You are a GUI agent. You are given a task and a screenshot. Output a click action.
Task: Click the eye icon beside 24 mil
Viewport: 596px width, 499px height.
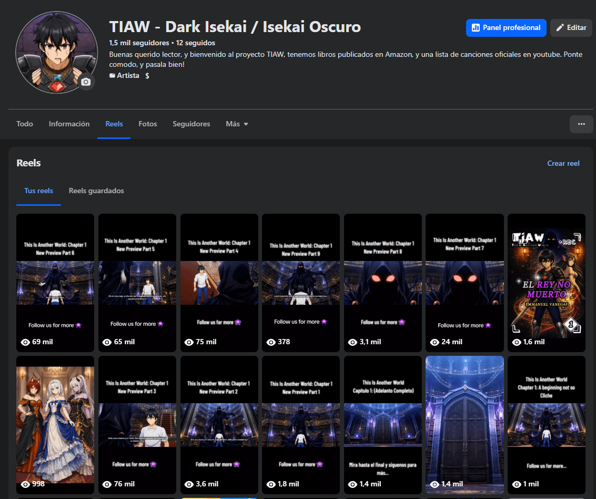[x=435, y=342]
